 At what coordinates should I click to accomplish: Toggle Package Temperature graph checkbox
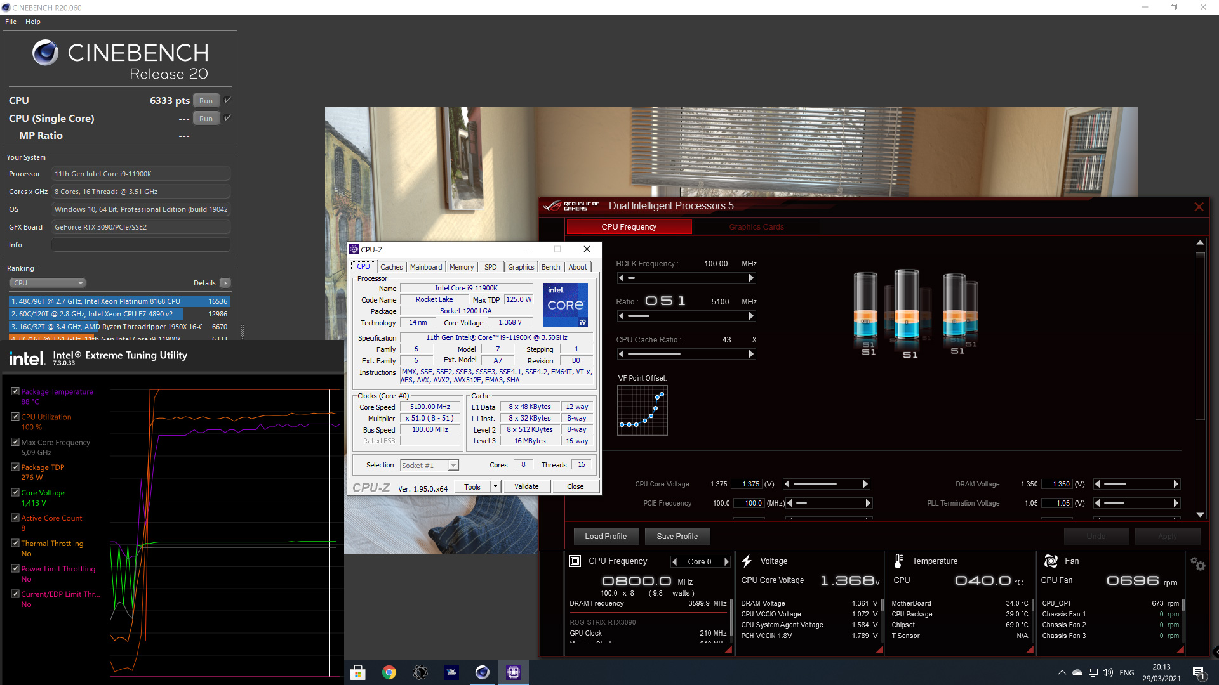(x=15, y=391)
